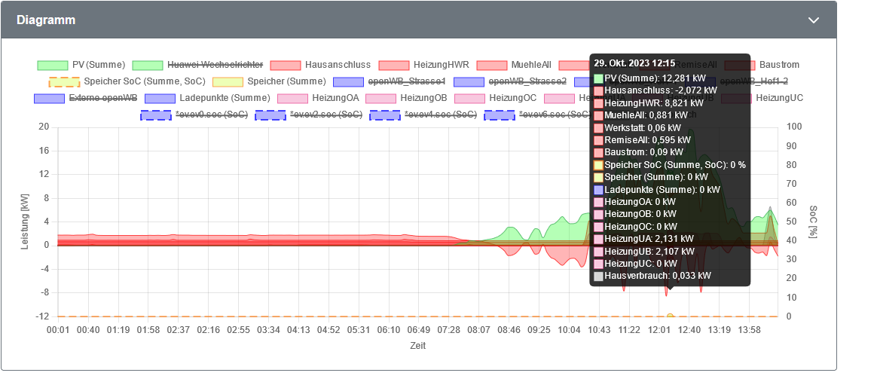Click tooltip row Hausverbrauch: 0,033 kW
874x382 pixels.
click(652, 276)
